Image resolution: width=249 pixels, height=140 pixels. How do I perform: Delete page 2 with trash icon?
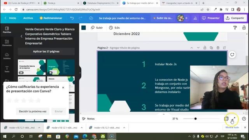pos(218,47)
